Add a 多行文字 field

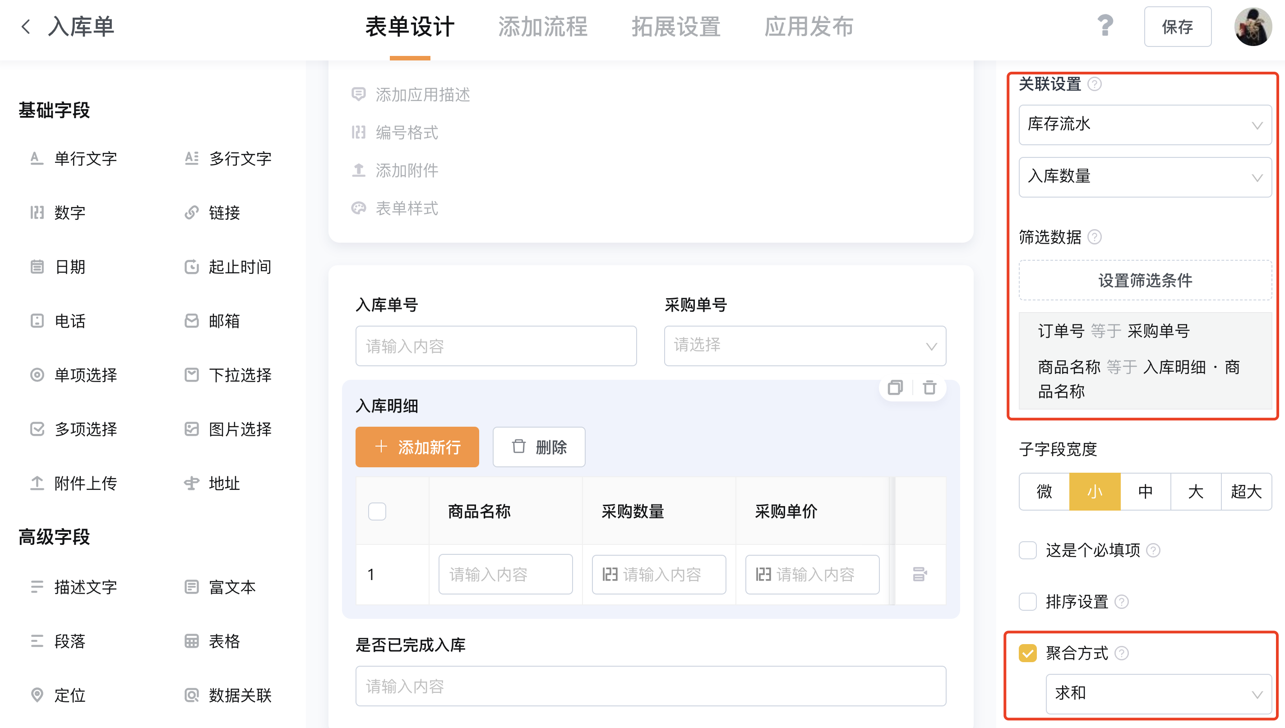pyautogui.click(x=228, y=158)
